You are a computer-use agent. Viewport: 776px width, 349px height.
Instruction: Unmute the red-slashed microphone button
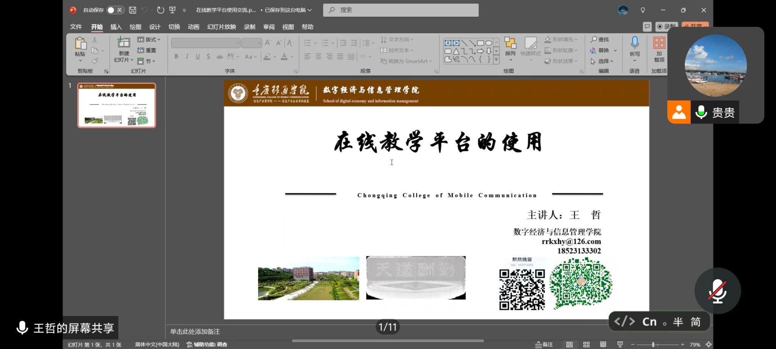pyautogui.click(x=717, y=291)
